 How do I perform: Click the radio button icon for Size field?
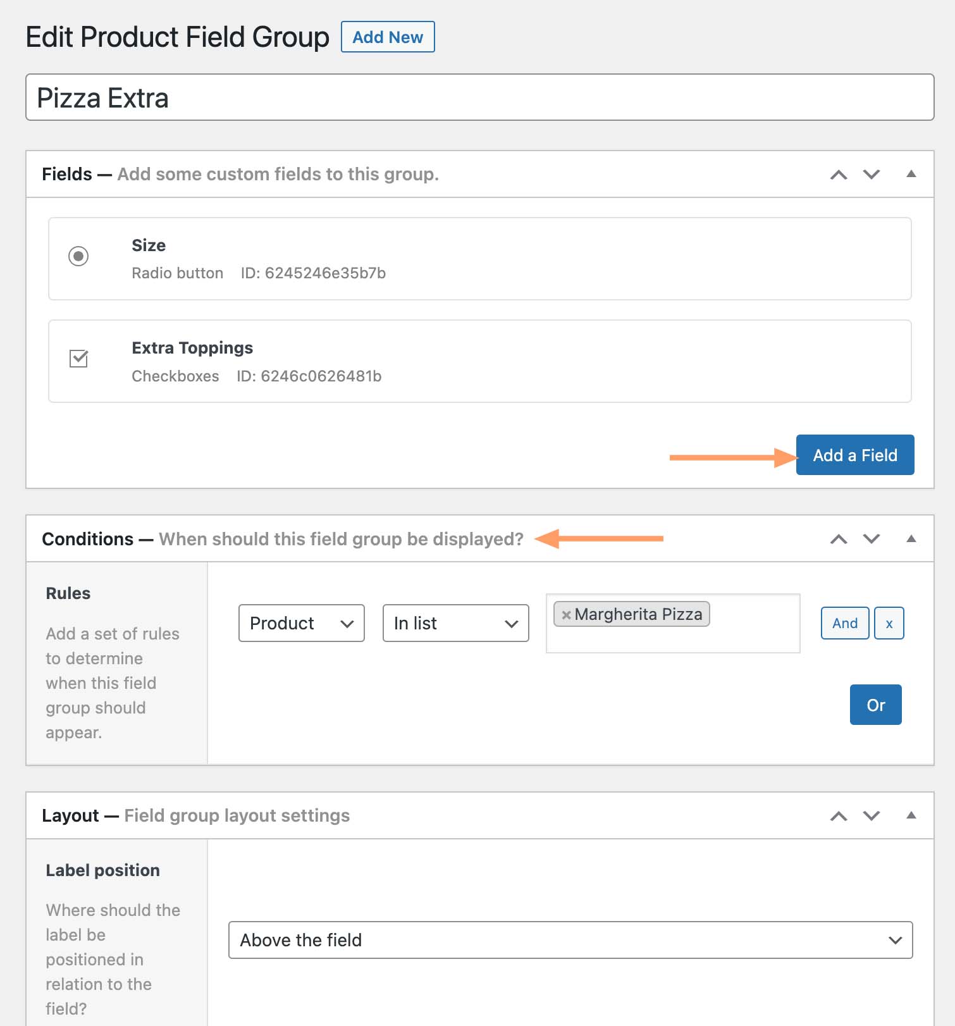(78, 256)
